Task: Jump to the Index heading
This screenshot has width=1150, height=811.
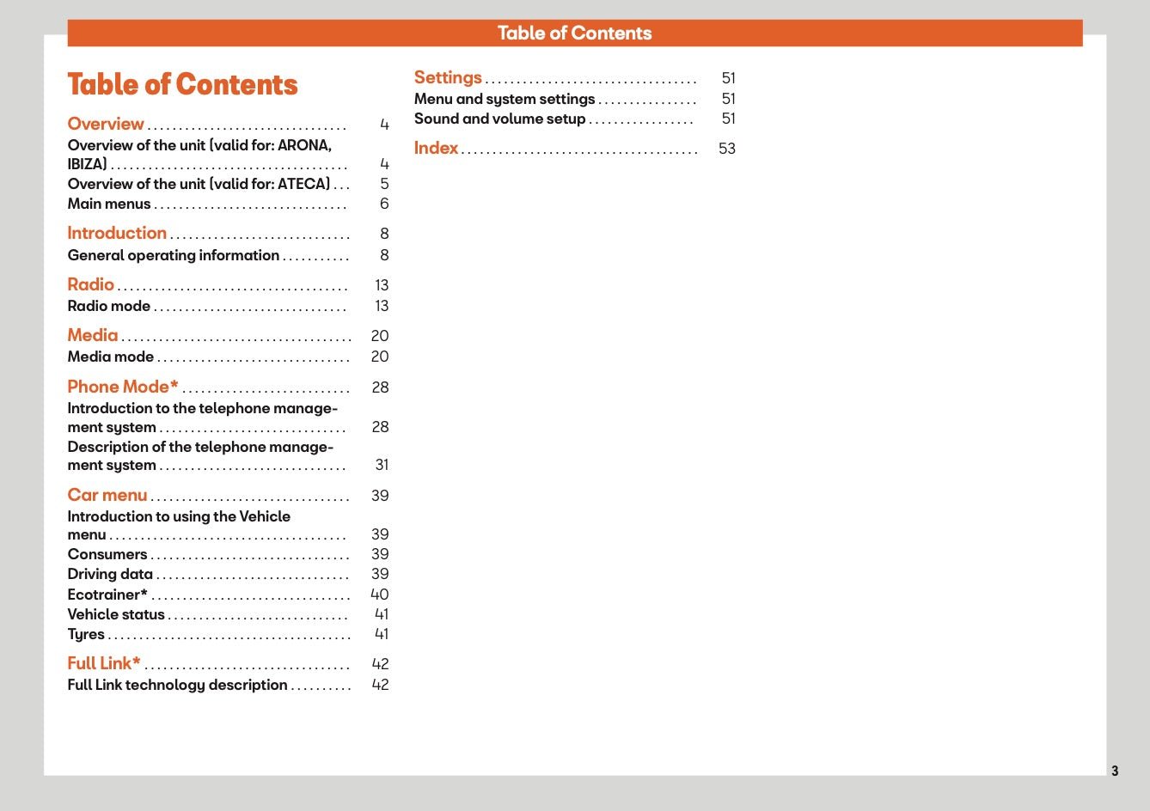Action: [x=436, y=148]
